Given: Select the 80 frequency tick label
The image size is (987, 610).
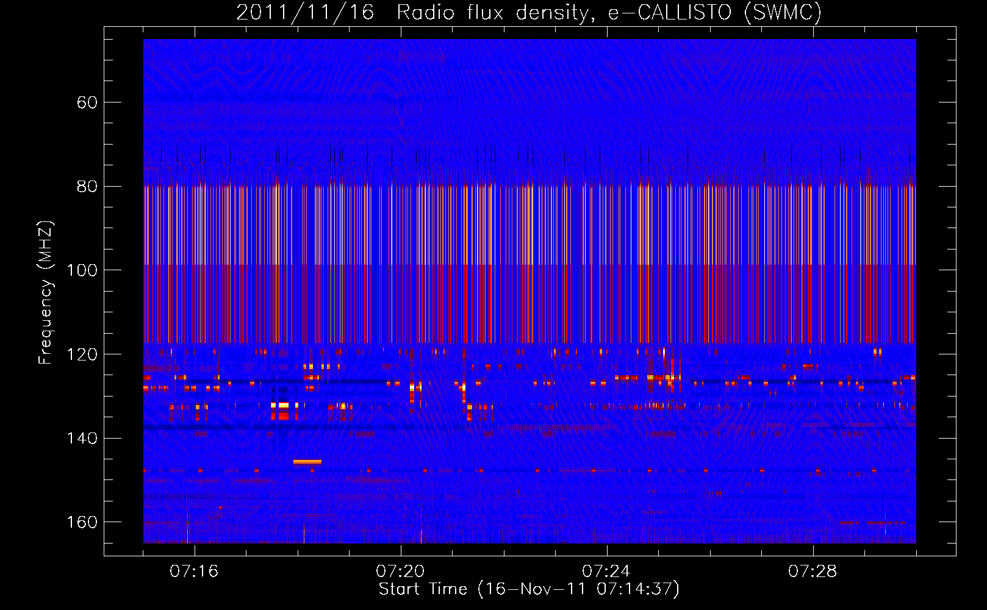Looking at the screenshot, I should click(87, 186).
